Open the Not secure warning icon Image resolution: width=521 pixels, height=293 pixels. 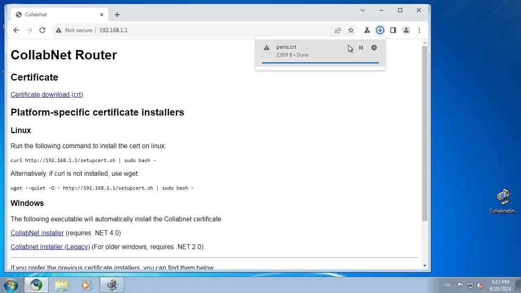pyautogui.click(x=59, y=30)
